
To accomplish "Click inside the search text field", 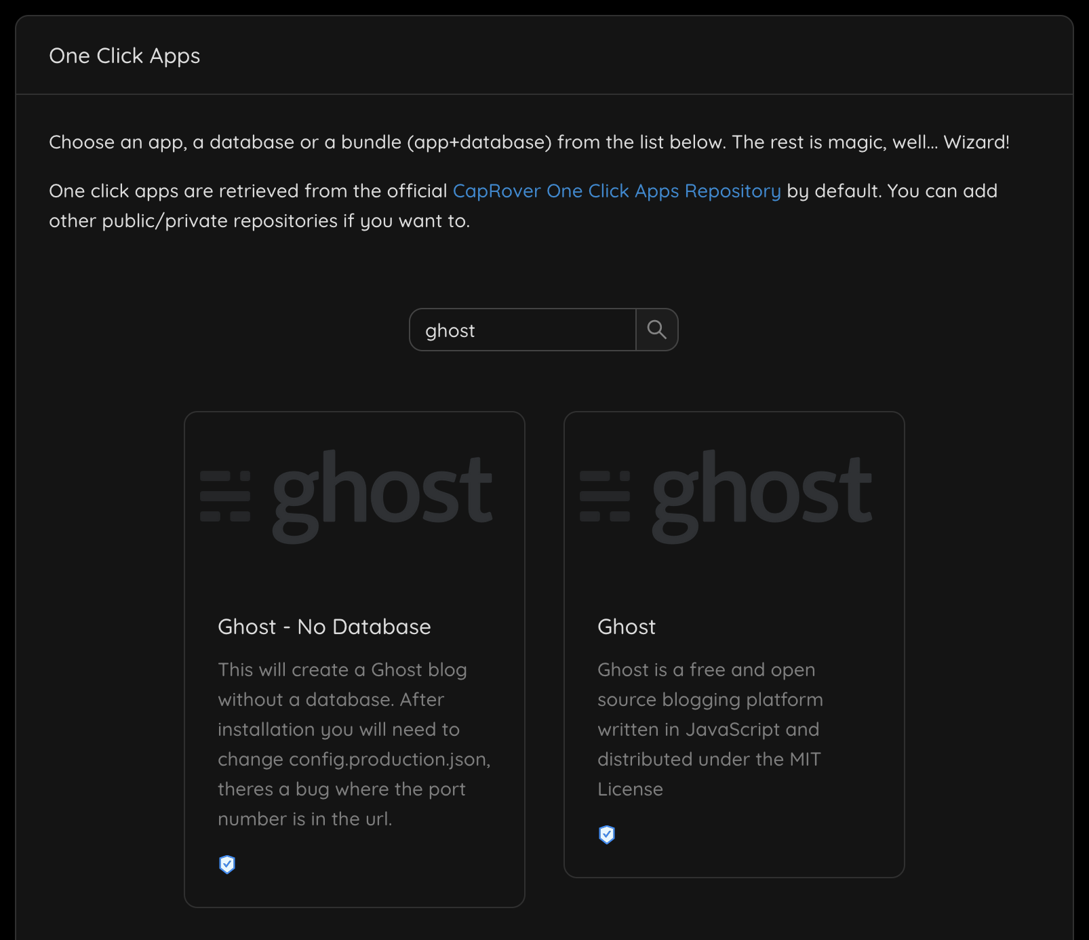I will [522, 330].
